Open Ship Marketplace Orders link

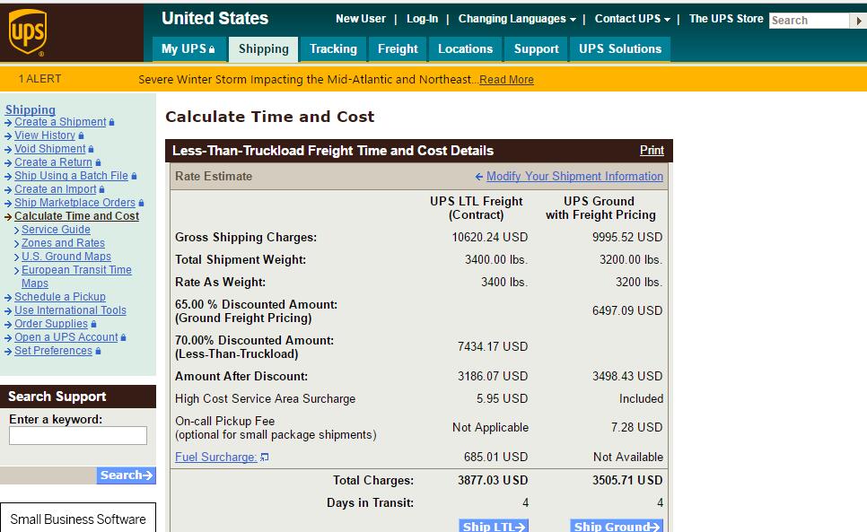point(74,203)
